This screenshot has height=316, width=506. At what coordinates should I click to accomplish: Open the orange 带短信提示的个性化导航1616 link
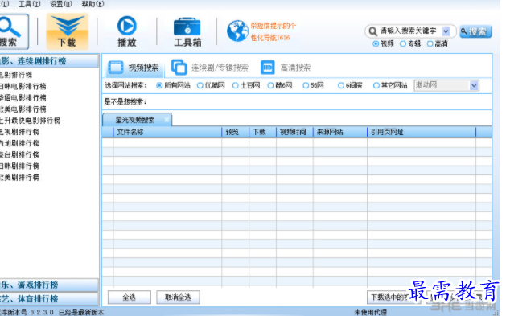[x=273, y=31]
